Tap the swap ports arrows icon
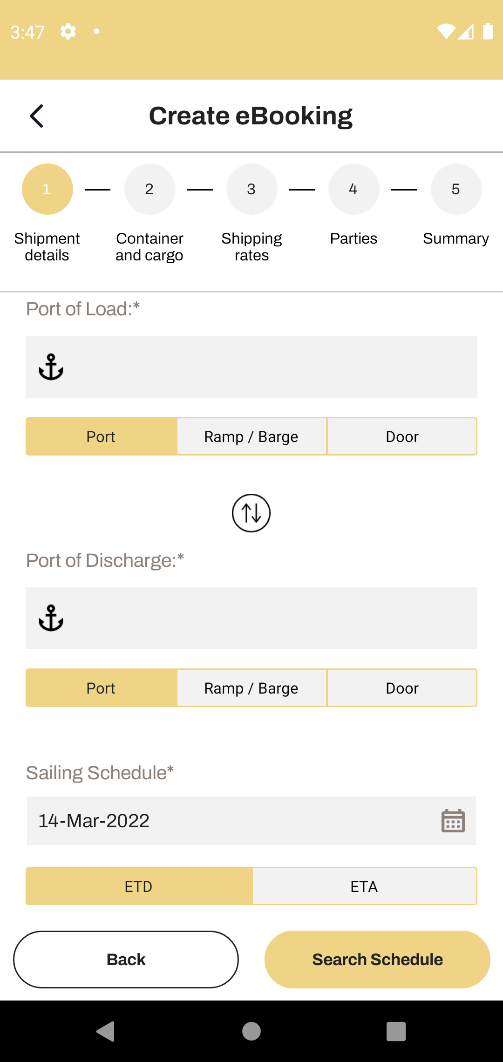The height and width of the screenshot is (1062, 503). point(251,513)
